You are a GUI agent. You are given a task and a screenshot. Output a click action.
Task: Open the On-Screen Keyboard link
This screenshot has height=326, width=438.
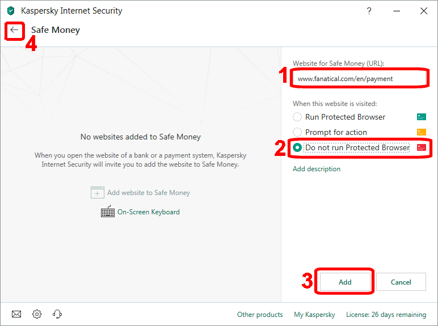[x=148, y=212]
